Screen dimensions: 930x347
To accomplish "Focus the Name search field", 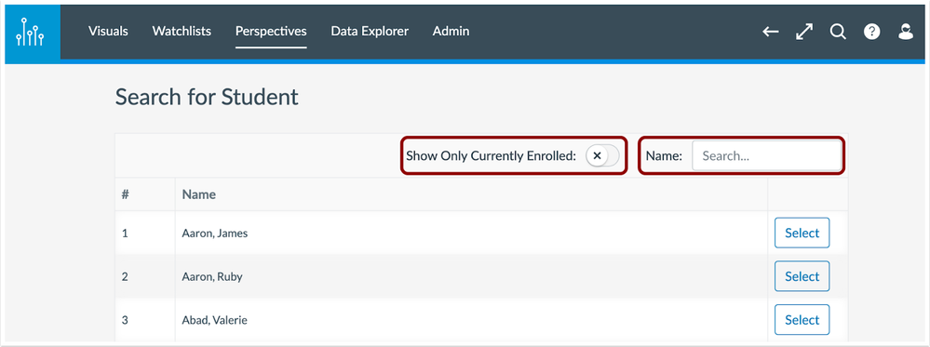I will coord(766,156).
